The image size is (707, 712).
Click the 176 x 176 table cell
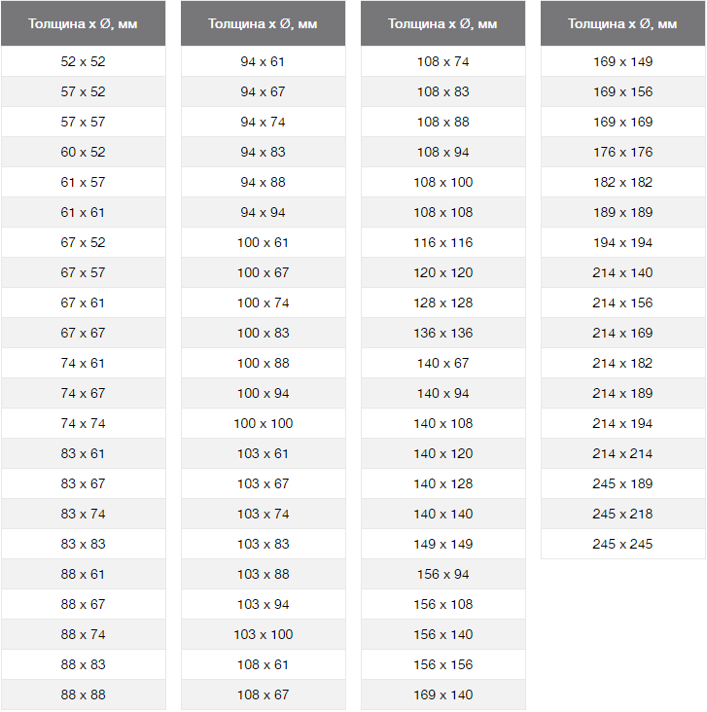[x=622, y=152]
